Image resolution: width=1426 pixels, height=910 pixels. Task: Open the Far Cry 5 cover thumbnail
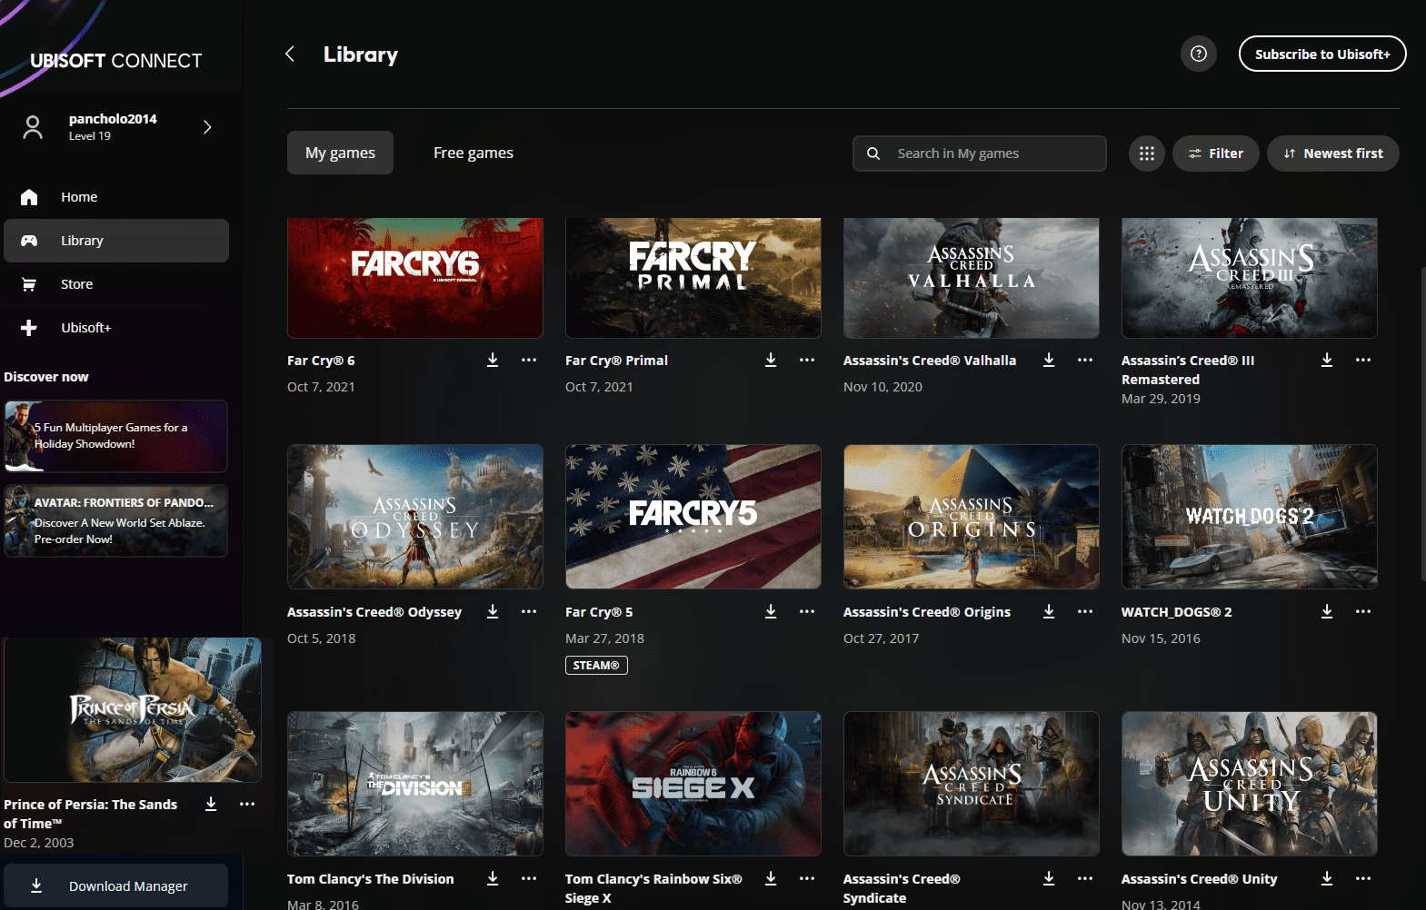coord(693,517)
